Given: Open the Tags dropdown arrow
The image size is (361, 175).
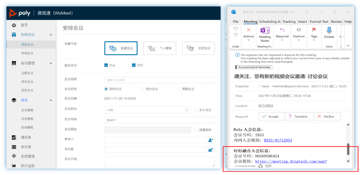Looking at the screenshot, I should [x=314, y=40].
